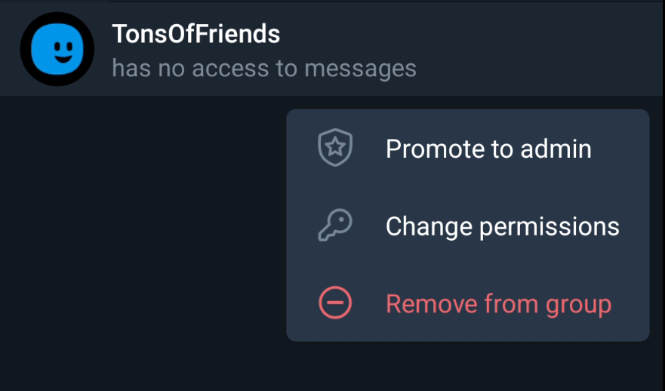
Task: Select the key permissions icon
Action: (x=335, y=226)
